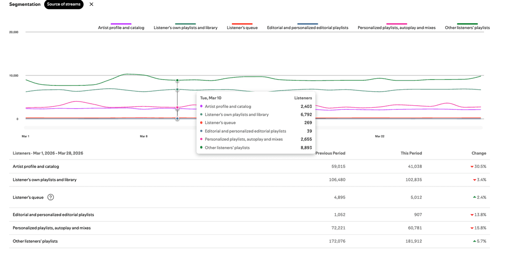Image resolution: width=505 pixels, height=258 pixels.
Task: Select Personalized playlists, autoplay and mixes table row label
Action: coord(52,228)
